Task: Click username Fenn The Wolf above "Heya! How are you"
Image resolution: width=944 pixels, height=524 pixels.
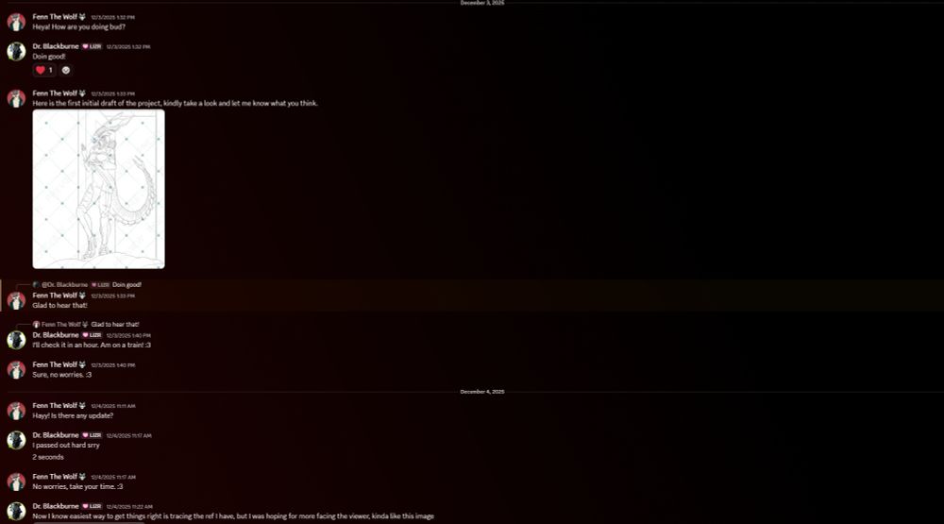Action: tap(55, 17)
